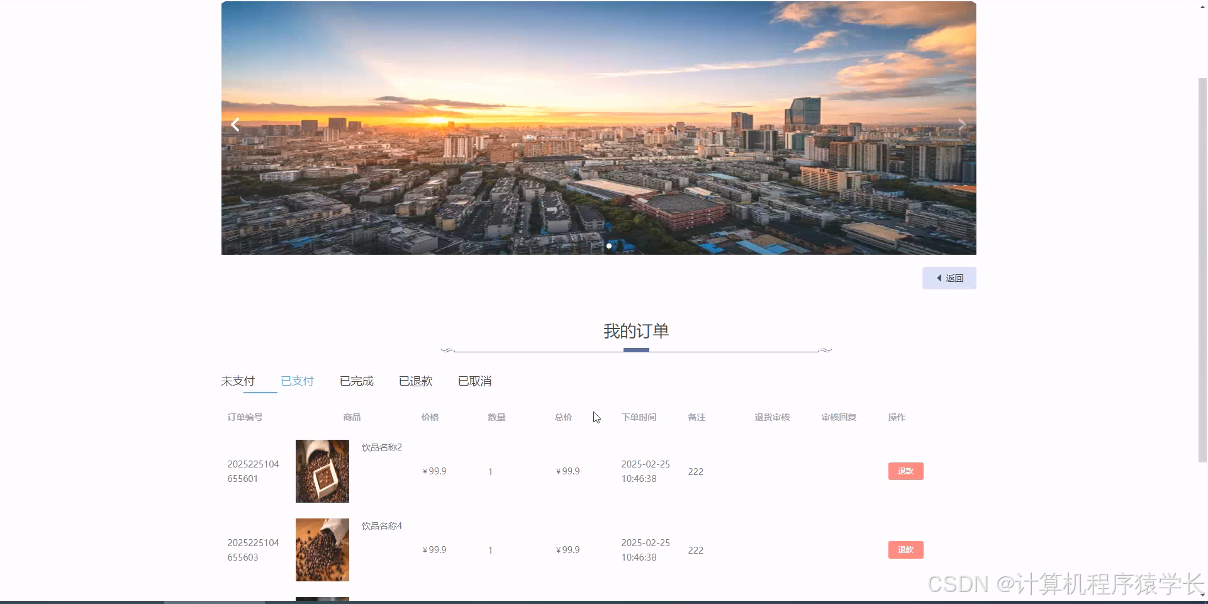Switch to the 已支付 tab
This screenshot has height=604, width=1208.
[x=297, y=381]
